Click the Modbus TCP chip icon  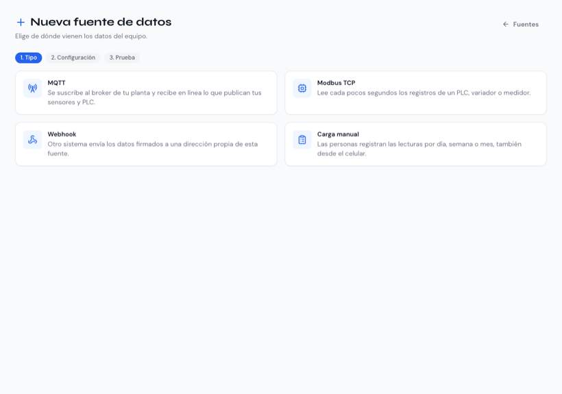point(302,88)
